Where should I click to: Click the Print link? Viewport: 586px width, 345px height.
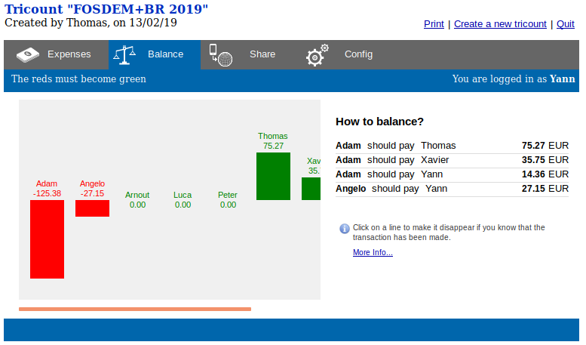[x=434, y=24]
